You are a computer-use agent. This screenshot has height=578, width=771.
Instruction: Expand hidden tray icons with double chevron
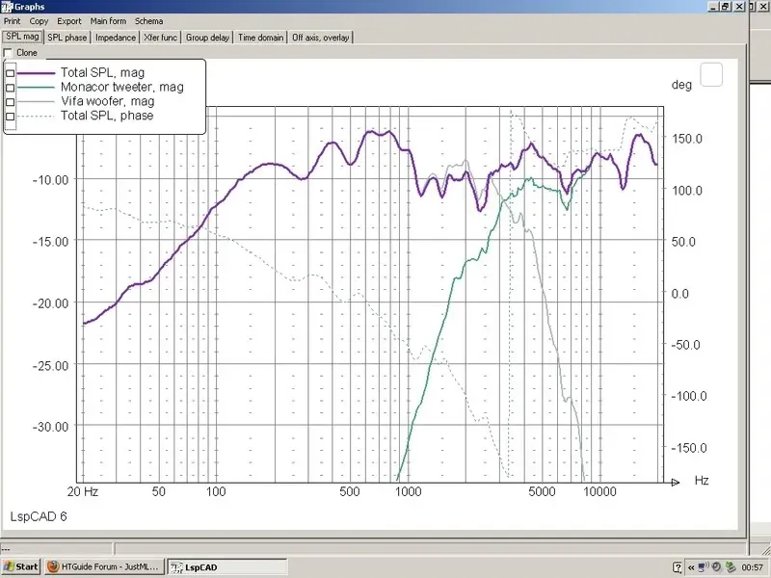tap(691, 567)
